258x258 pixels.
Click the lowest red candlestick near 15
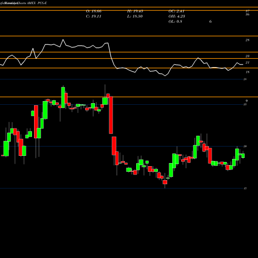(x=165, y=182)
